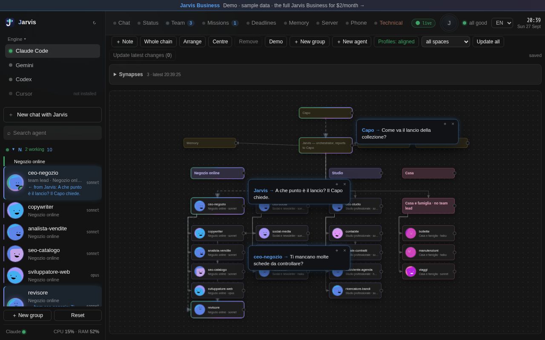Click Update all button
545x340 pixels.
click(x=488, y=42)
